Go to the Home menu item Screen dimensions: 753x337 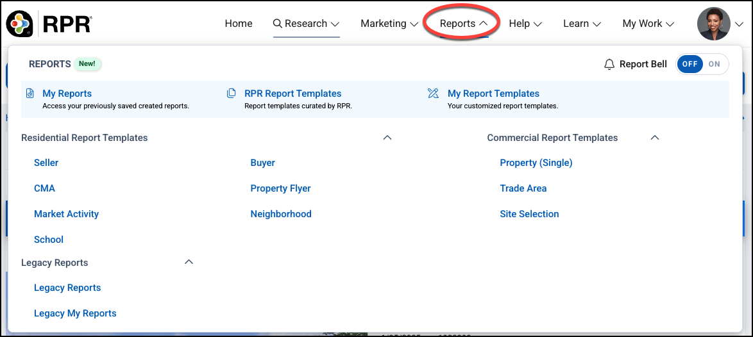[239, 24]
